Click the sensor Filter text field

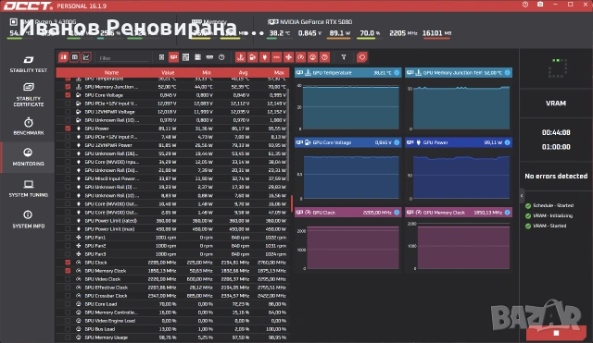[x=123, y=58]
